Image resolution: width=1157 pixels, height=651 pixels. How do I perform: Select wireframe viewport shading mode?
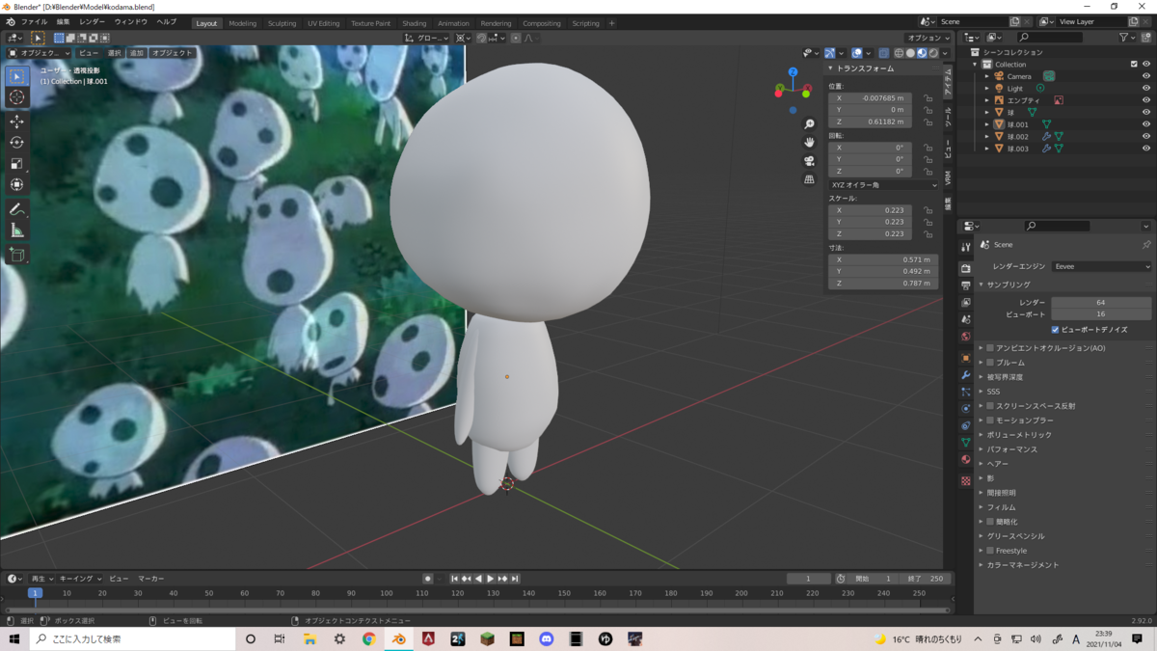point(899,53)
